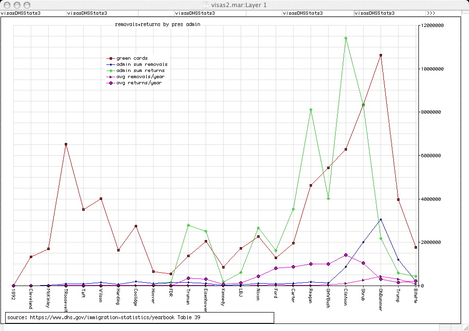Click the admin sum returns peak at Clinton
Screen dimensions: 469x331
point(346,38)
